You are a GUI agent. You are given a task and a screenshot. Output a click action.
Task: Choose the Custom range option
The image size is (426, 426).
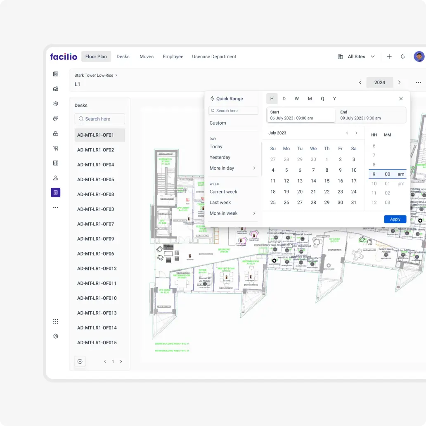pos(218,123)
